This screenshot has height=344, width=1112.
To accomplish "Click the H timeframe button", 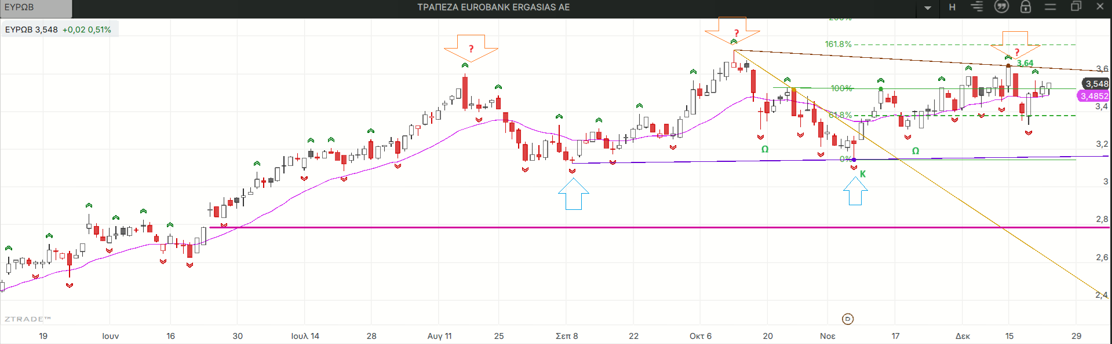I will tap(952, 8).
